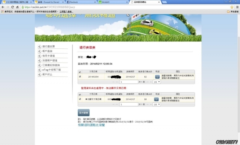Click the page number field in the $0 table
Image resolution: width=240 pixels, height=145 pixels.
pyautogui.click(x=129, y=105)
